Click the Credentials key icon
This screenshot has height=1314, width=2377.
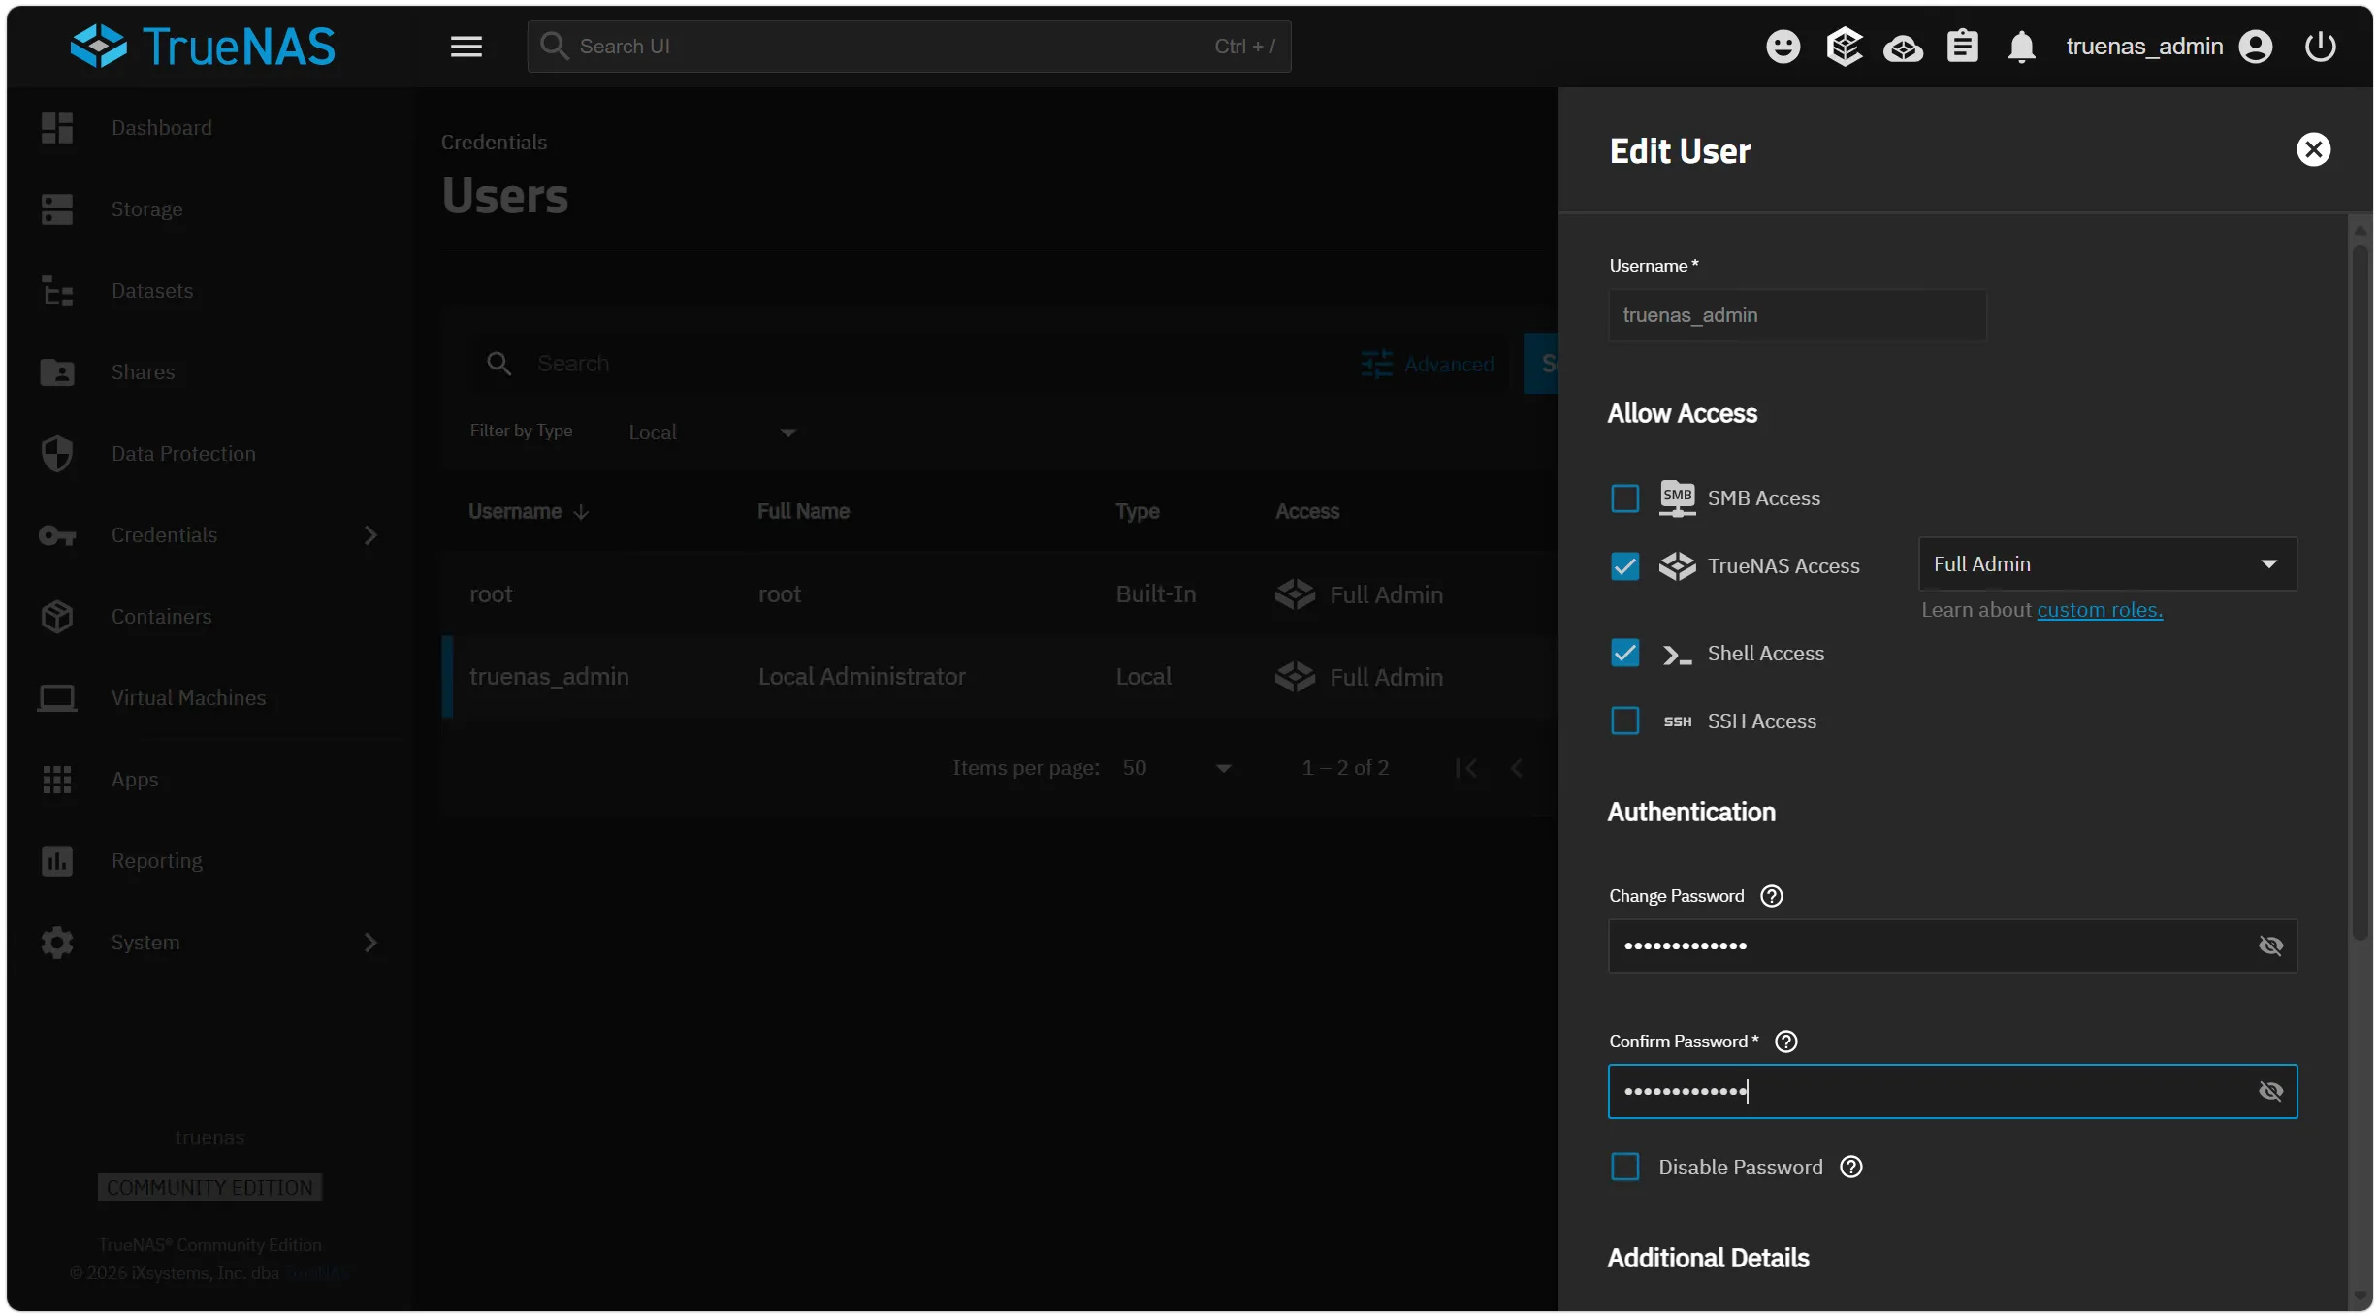pos(57,535)
